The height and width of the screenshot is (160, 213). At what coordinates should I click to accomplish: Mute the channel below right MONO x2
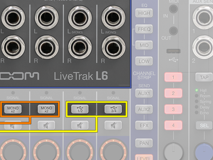[46, 125]
